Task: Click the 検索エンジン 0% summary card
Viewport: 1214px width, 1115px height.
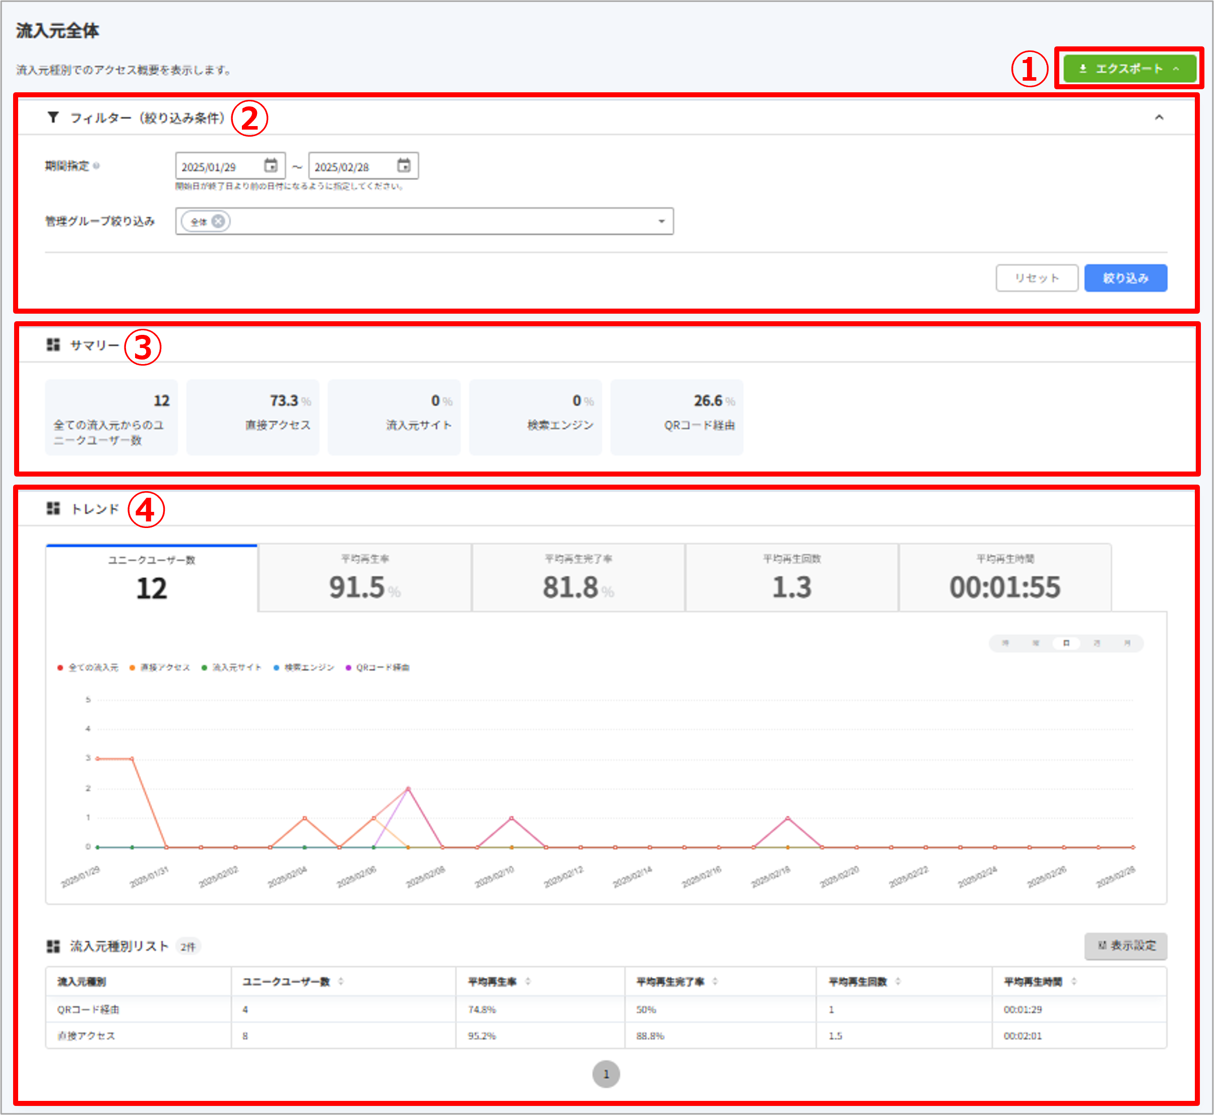Action: point(535,417)
